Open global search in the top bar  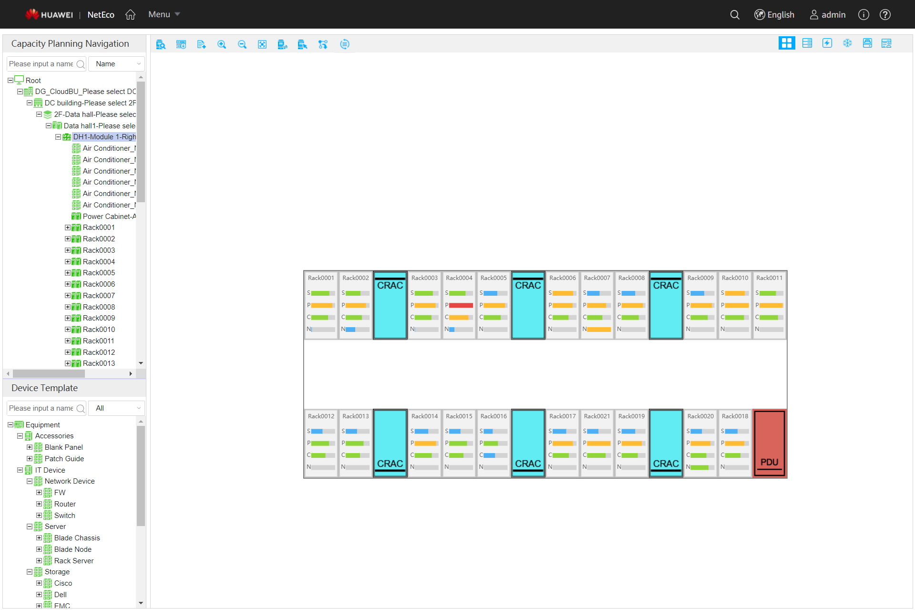tap(734, 14)
